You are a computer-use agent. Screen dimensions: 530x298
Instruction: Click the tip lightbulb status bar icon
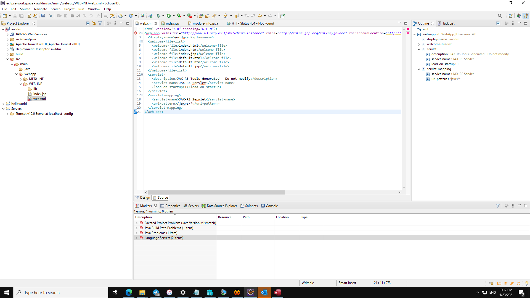(527, 283)
